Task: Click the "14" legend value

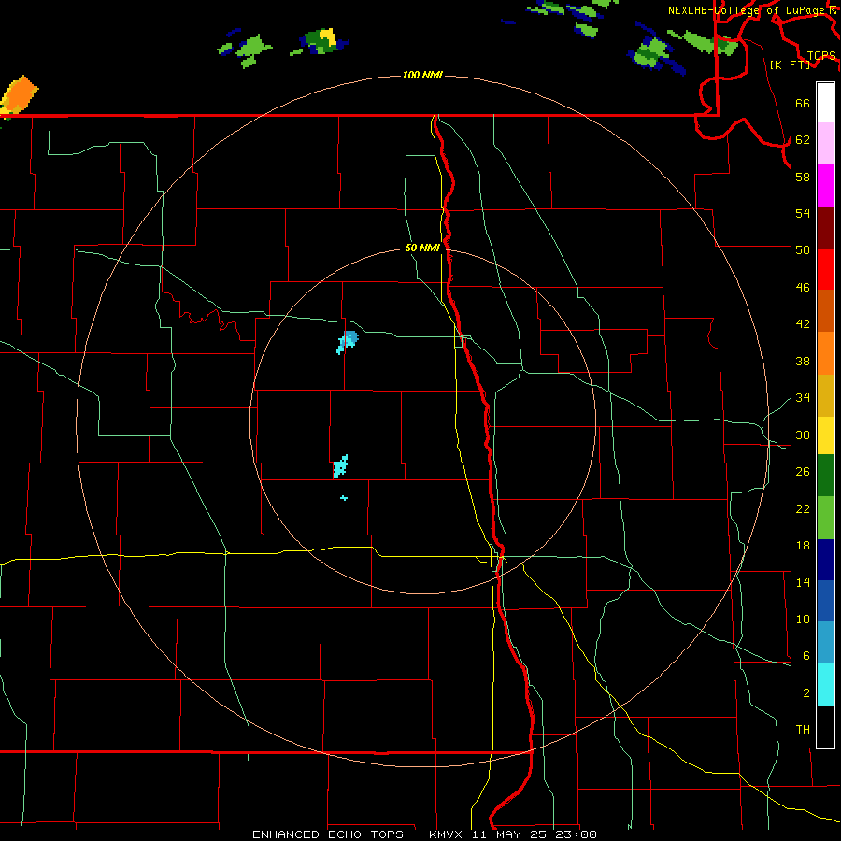Action: pyautogui.click(x=803, y=582)
